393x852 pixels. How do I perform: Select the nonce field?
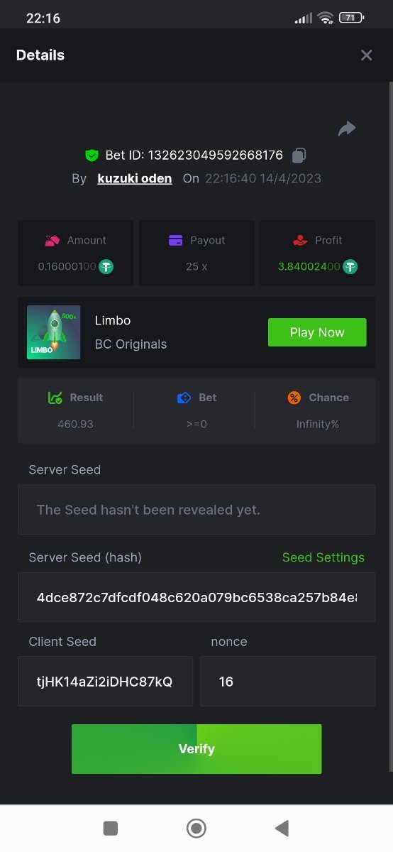pos(288,681)
